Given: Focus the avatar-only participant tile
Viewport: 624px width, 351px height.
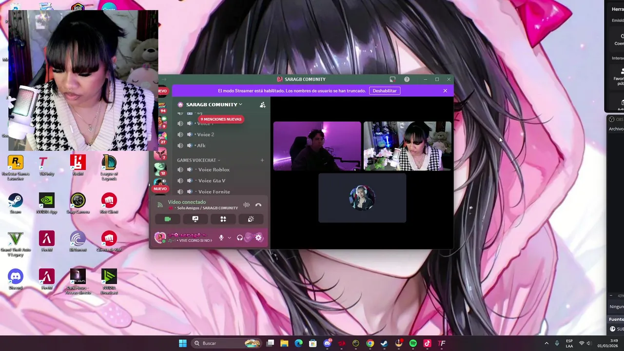Looking at the screenshot, I should pyautogui.click(x=362, y=198).
